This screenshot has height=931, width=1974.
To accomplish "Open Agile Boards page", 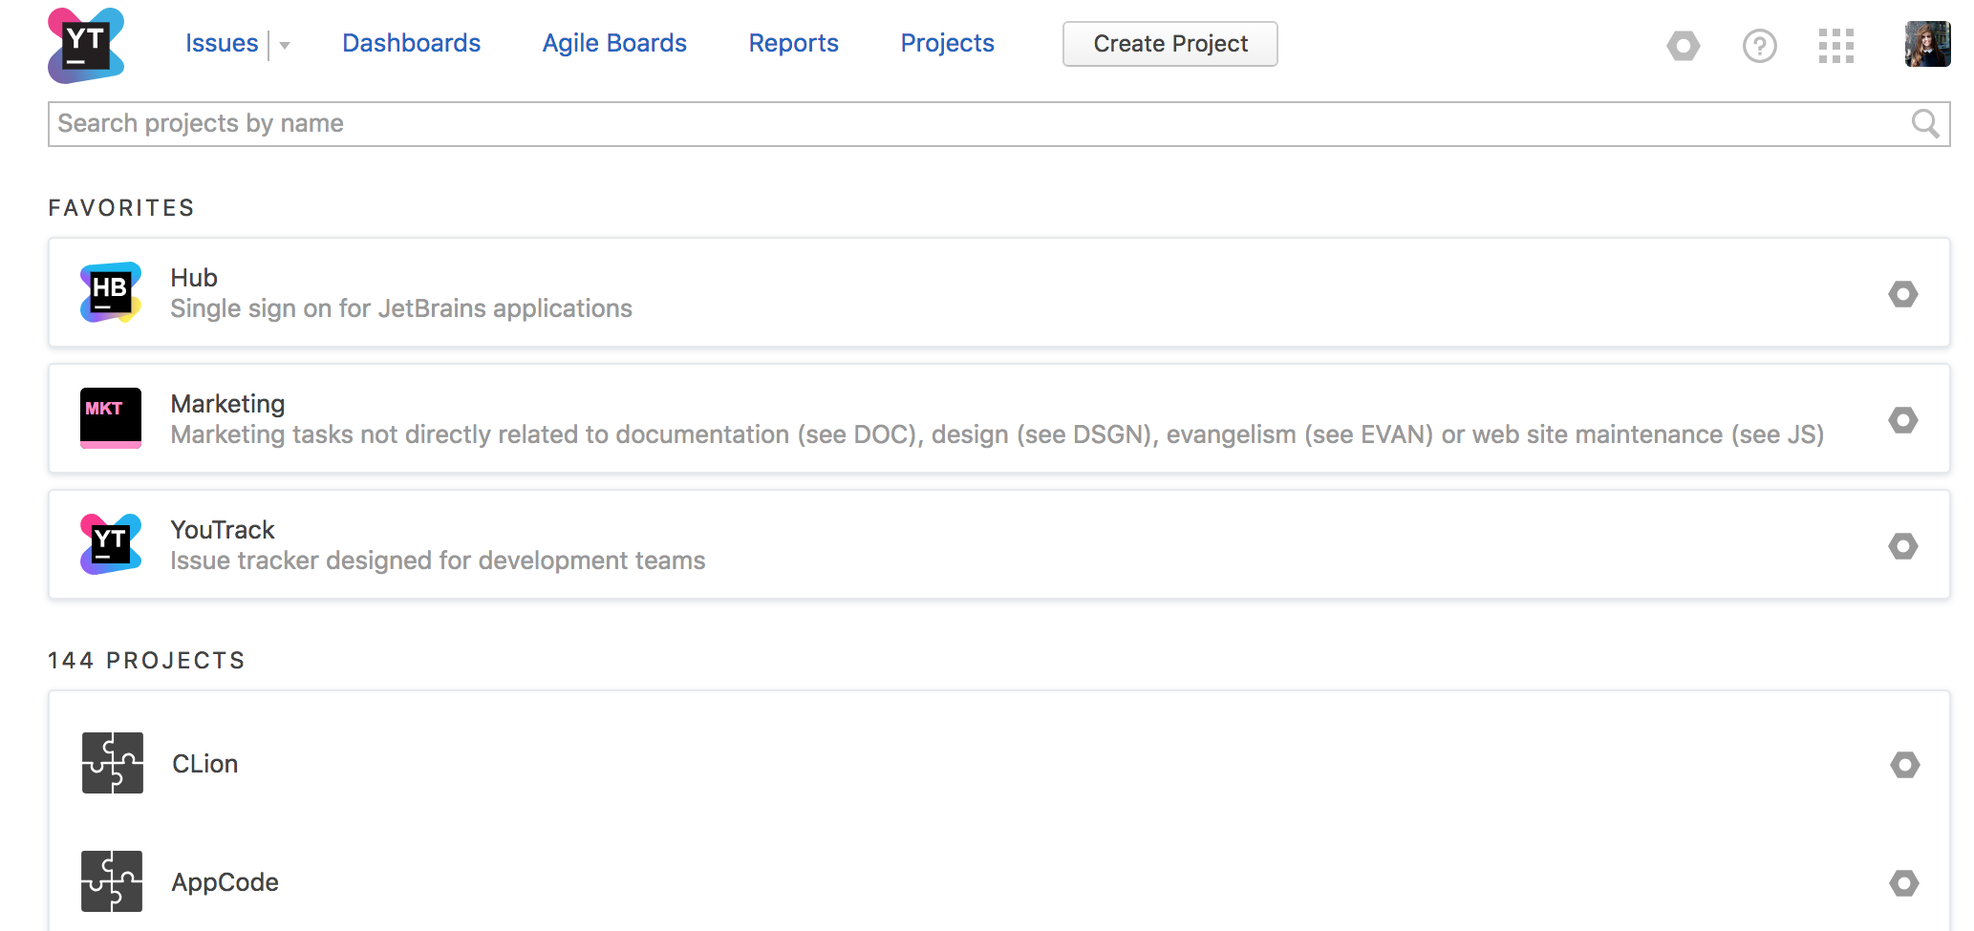I will 614,43.
